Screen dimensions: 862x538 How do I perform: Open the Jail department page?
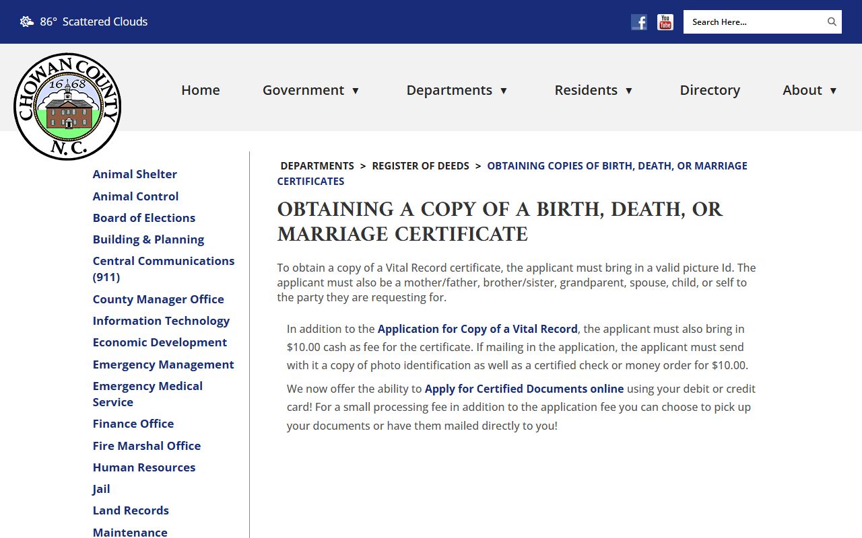101,489
